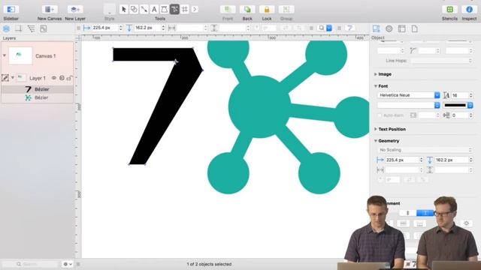Add a New Layer
481x270 pixels.
(x=75, y=10)
